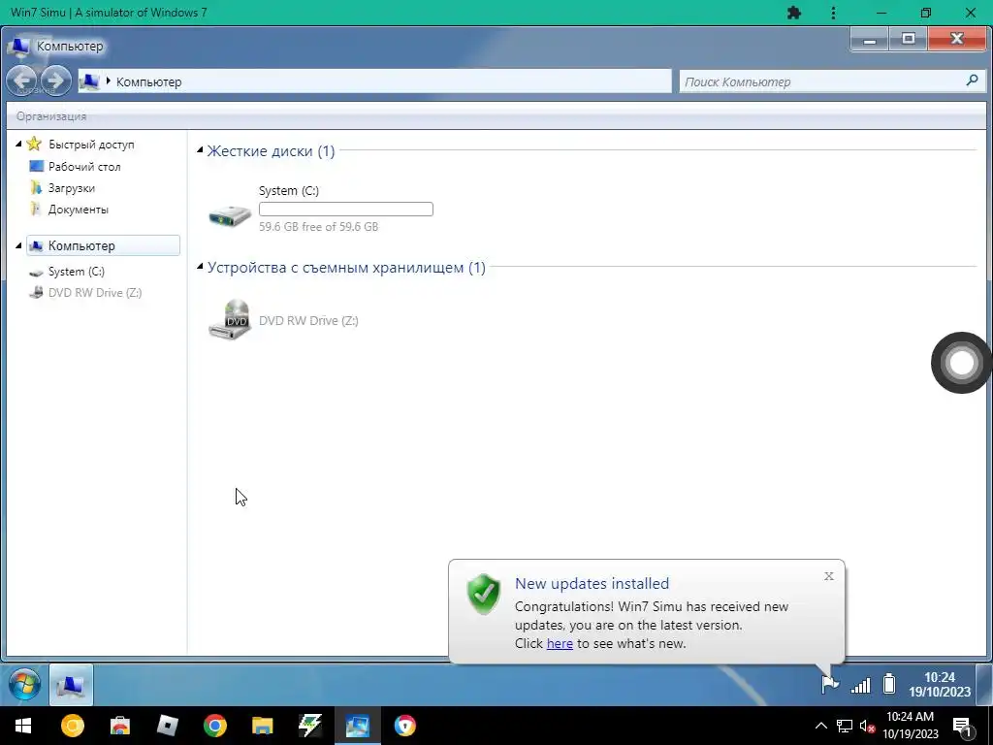Open Google Chrome from taskbar
Screen dimensions: 993x745
point(215,726)
